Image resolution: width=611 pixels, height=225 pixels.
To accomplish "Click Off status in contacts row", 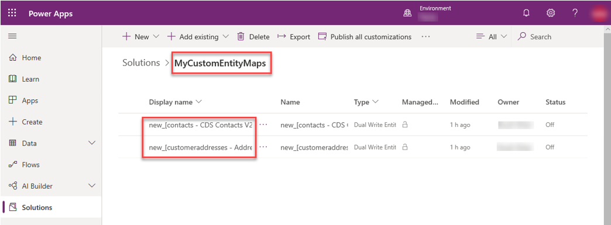I will click(550, 125).
